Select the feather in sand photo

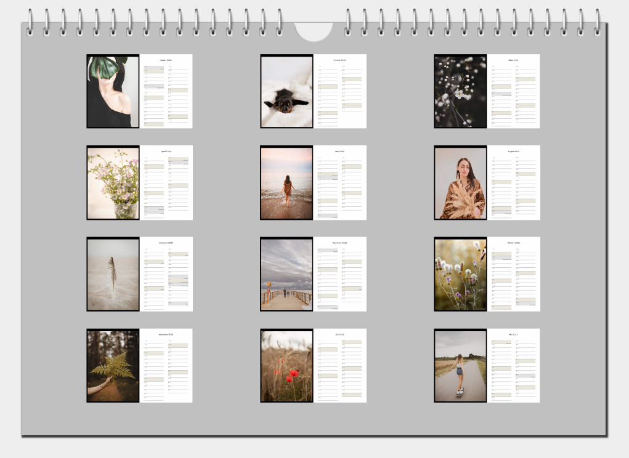113,275
